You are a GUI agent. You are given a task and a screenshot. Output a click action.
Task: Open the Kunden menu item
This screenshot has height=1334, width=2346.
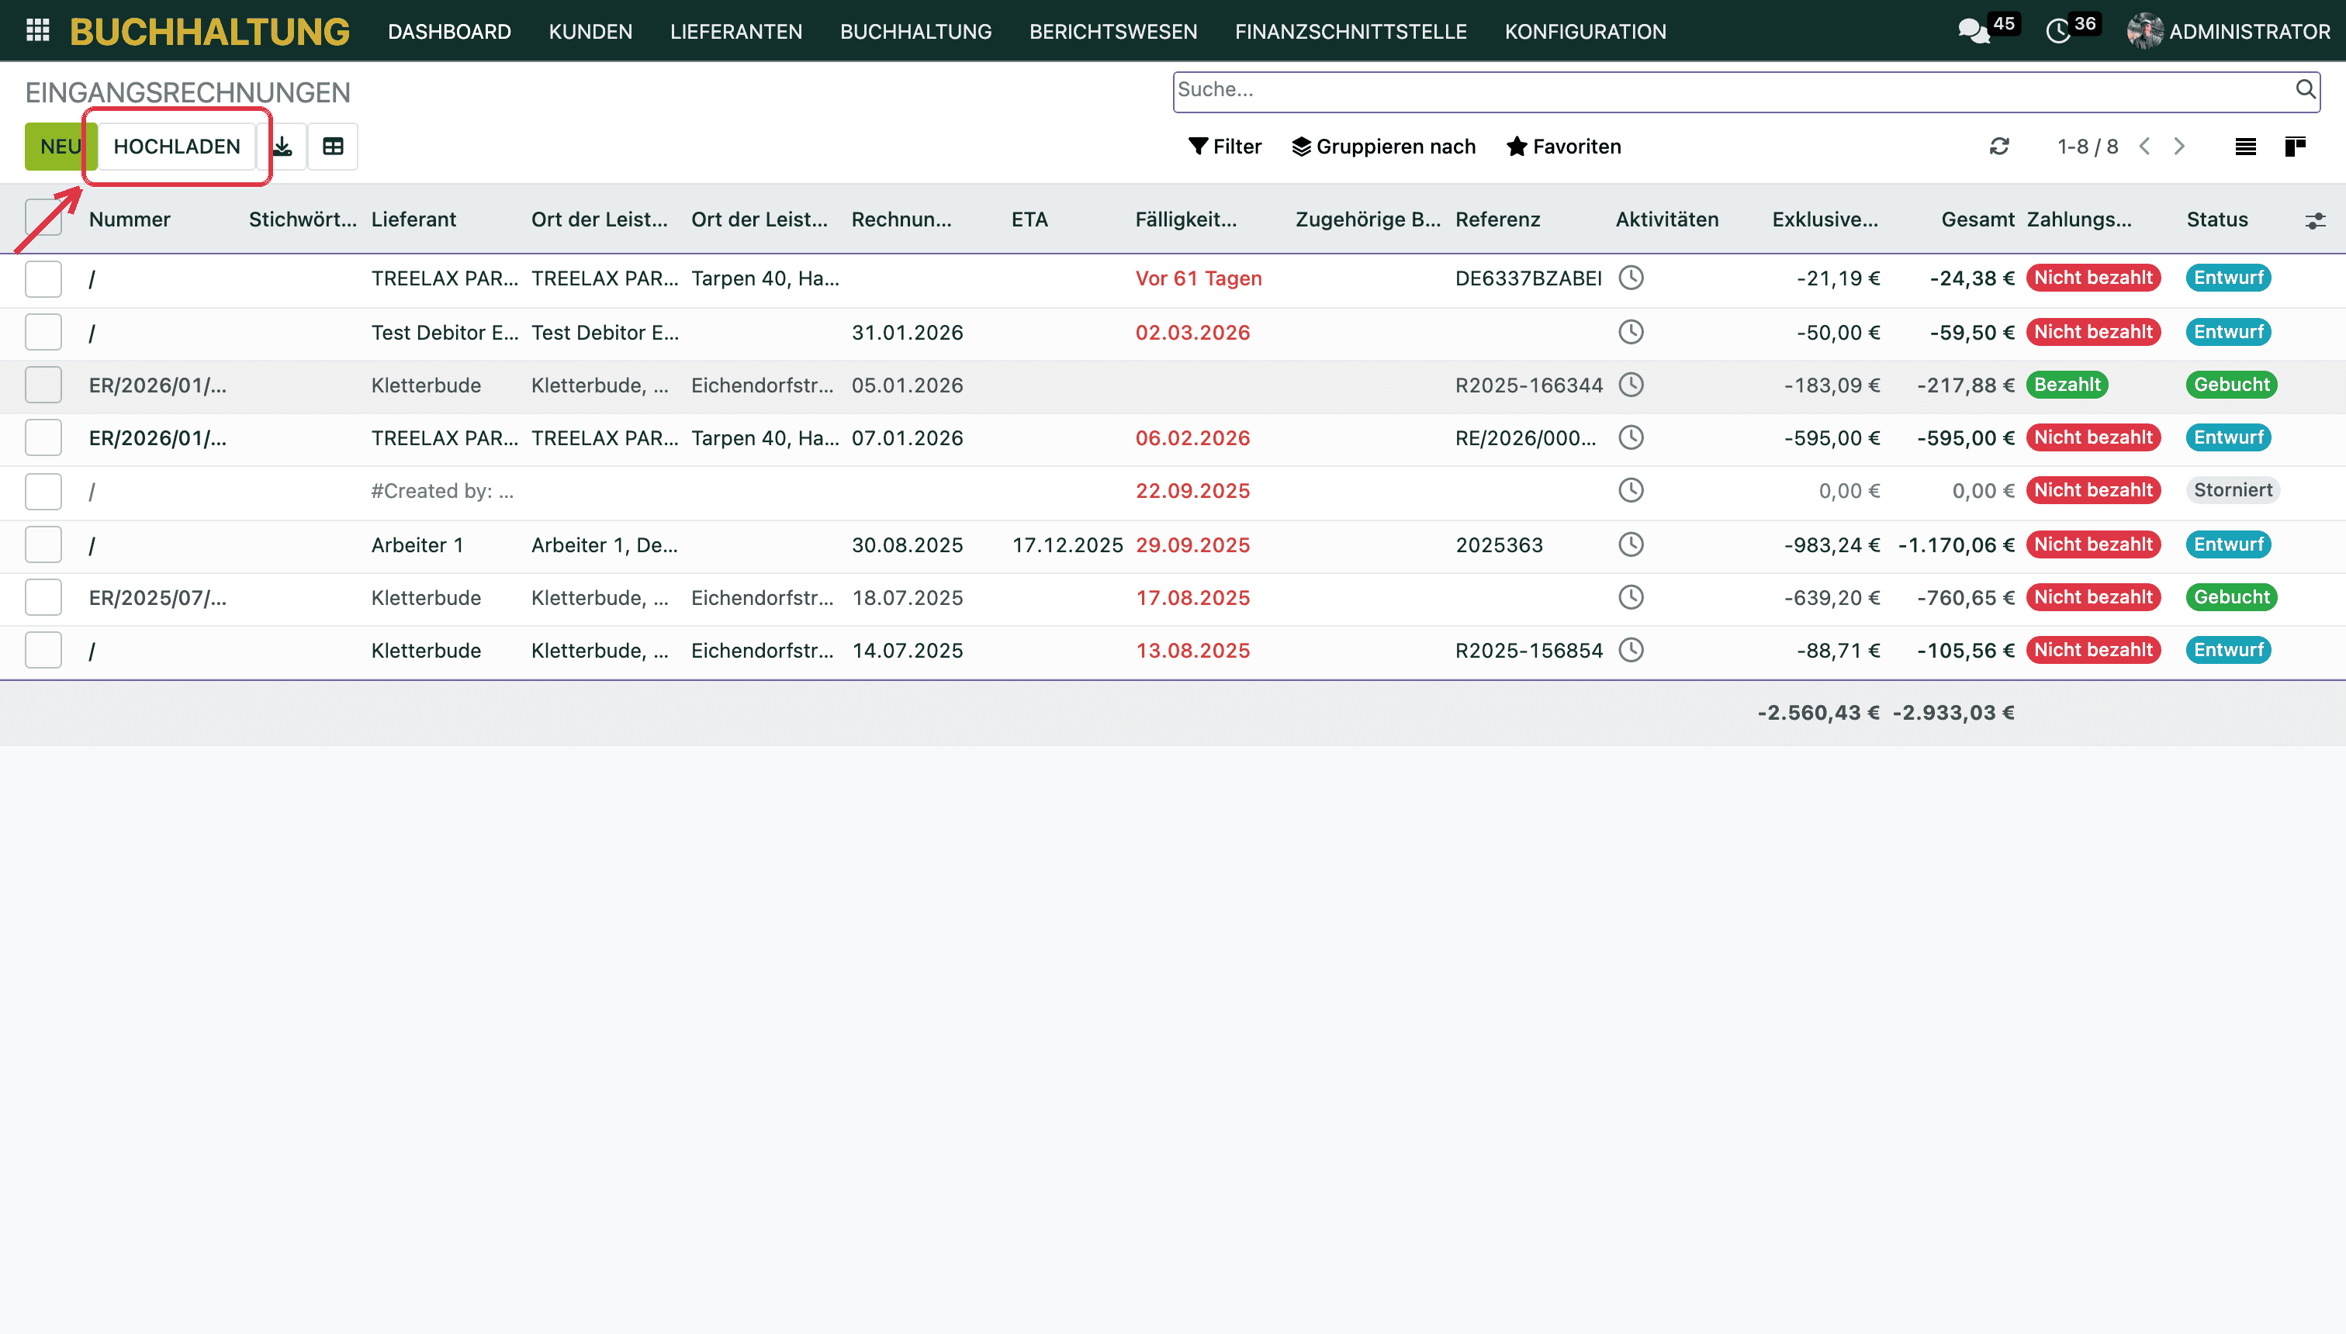[x=590, y=31]
